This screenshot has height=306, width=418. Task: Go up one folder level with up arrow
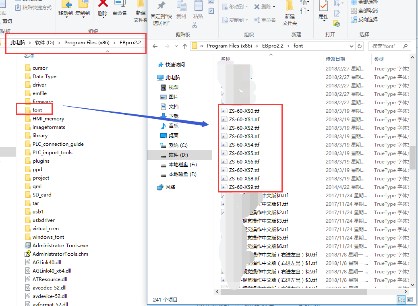185,46
